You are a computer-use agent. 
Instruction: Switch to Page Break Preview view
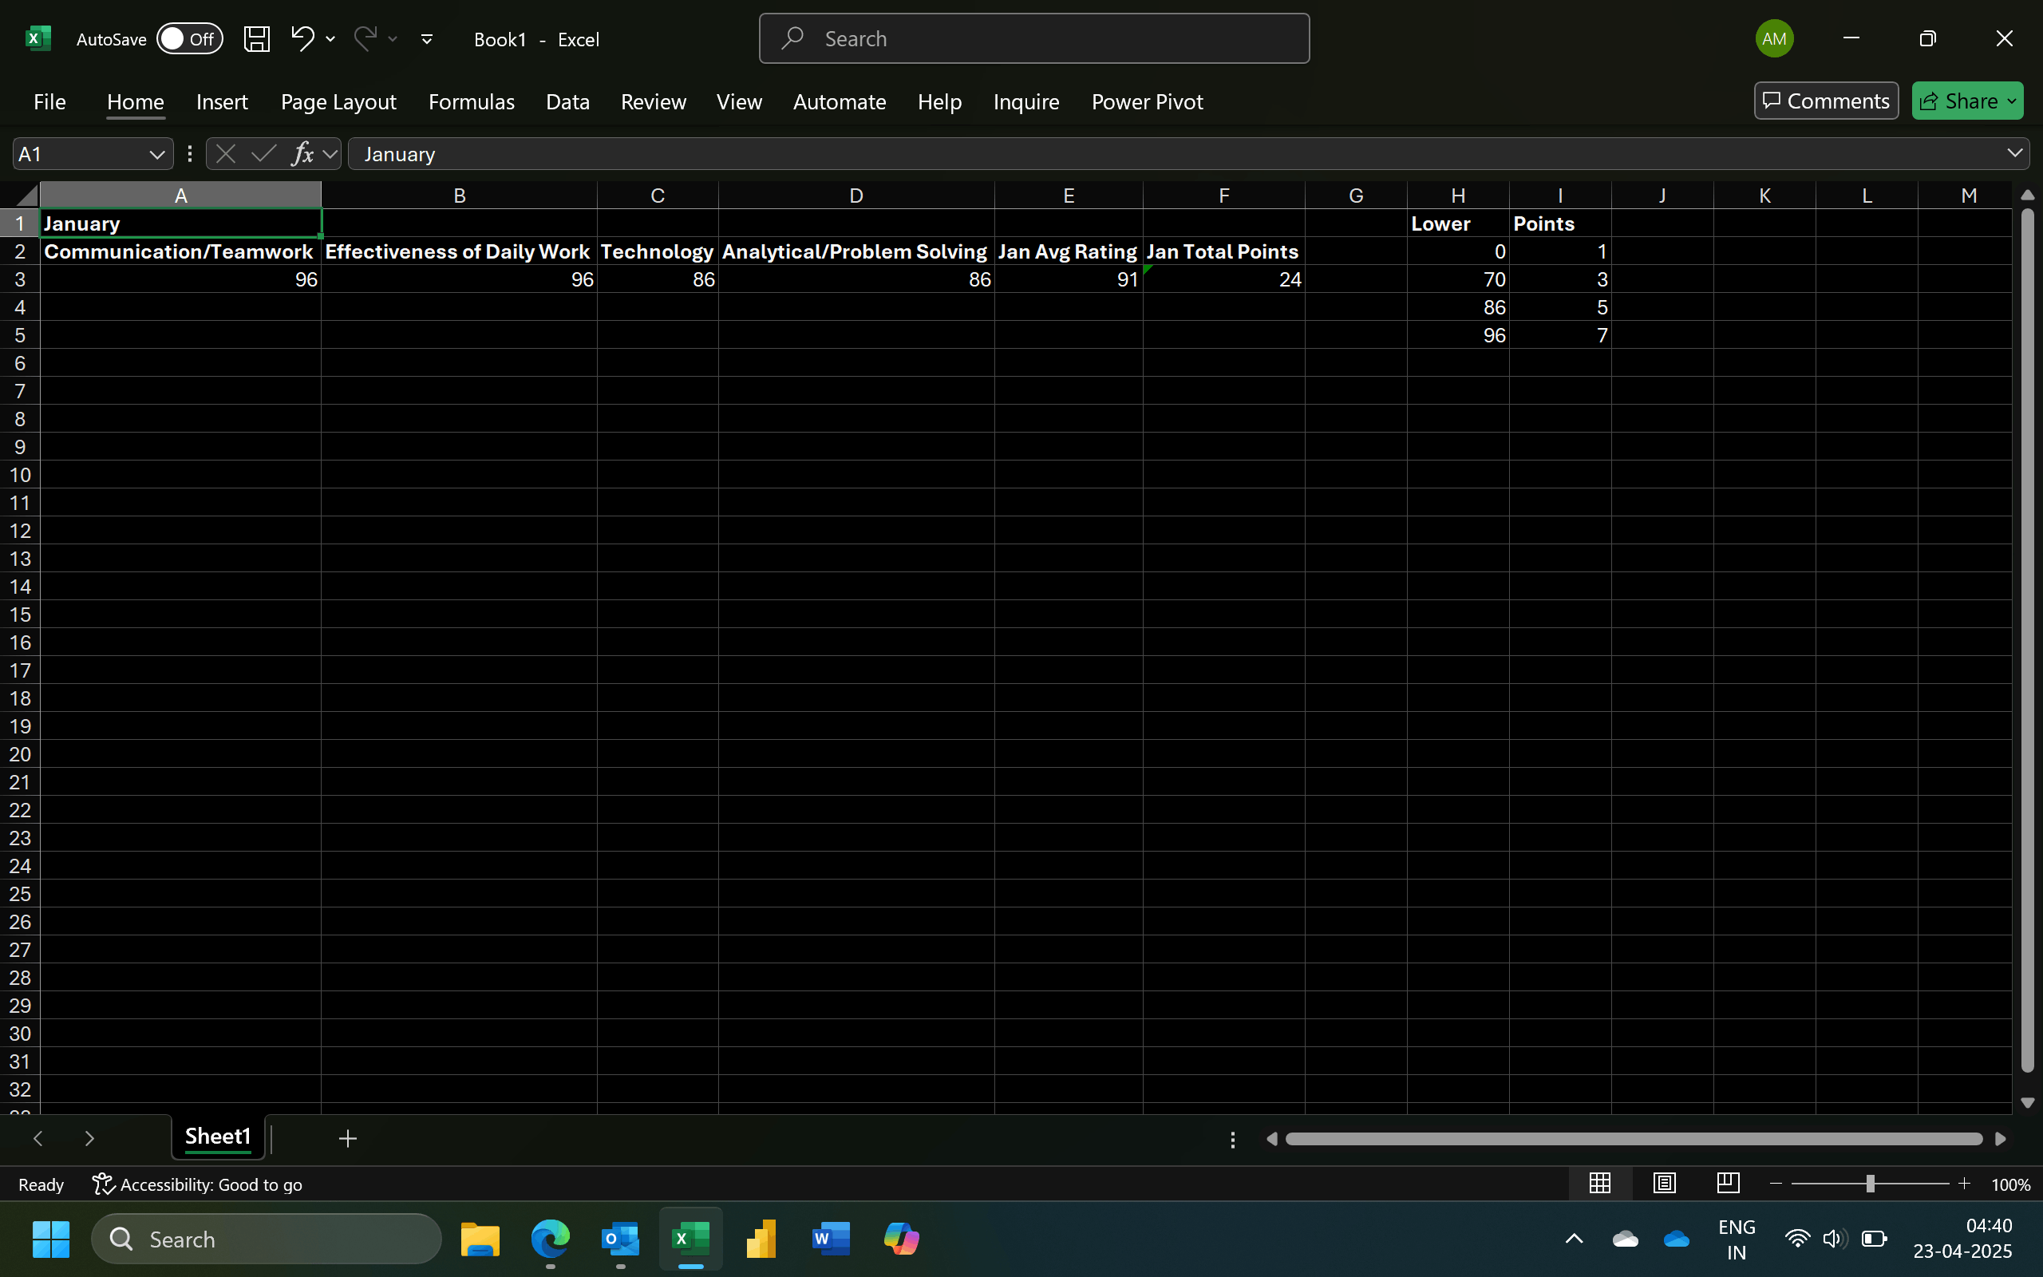[x=1727, y=1184]
